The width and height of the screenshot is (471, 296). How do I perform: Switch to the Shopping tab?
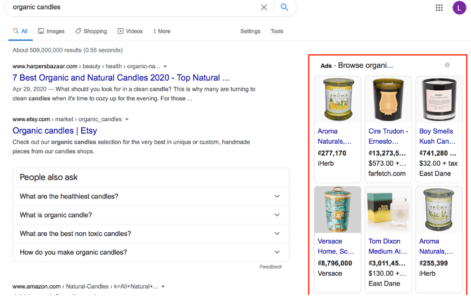pos(91,32)
